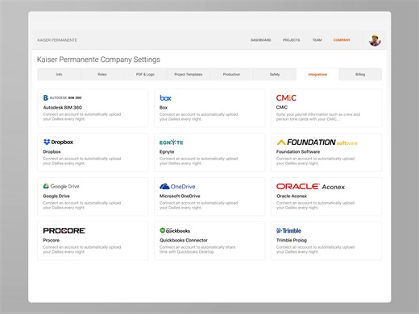The height and width of the screenshot is (314, 419).
Task: Open the Foundation Software card title
Action: click(x=298, y=151)
